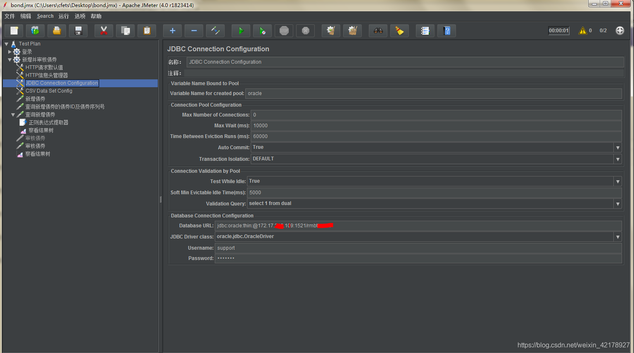Open the Validation Query dropdown
634x353 pixels.
(618, 204)
